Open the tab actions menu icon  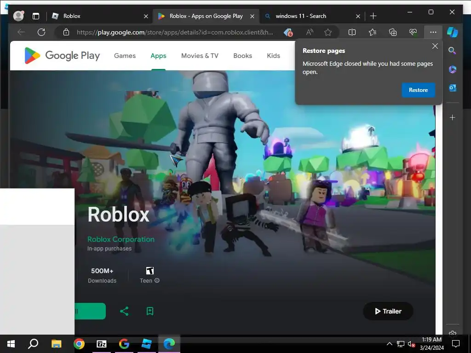pyautogui.click(x=36, y=16)
